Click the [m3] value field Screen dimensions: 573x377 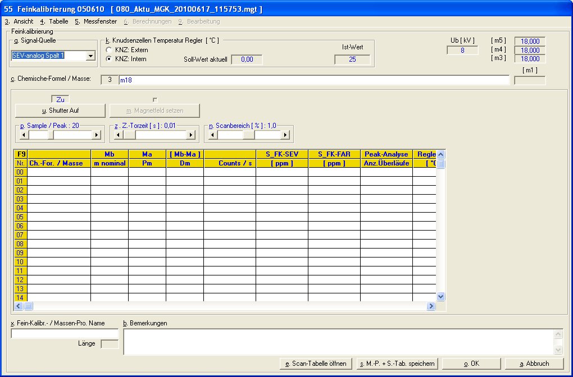pyautogui.click(x=530, y=59)
